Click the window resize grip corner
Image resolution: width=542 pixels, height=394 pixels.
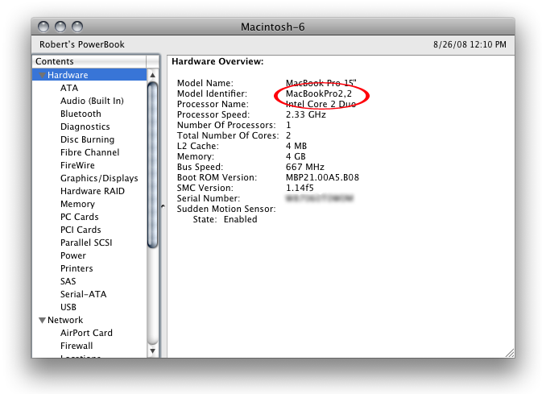510,353
